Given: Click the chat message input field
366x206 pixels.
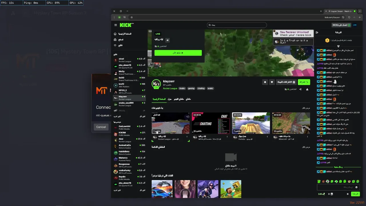Looking at the screenshot, I should 338,187.
